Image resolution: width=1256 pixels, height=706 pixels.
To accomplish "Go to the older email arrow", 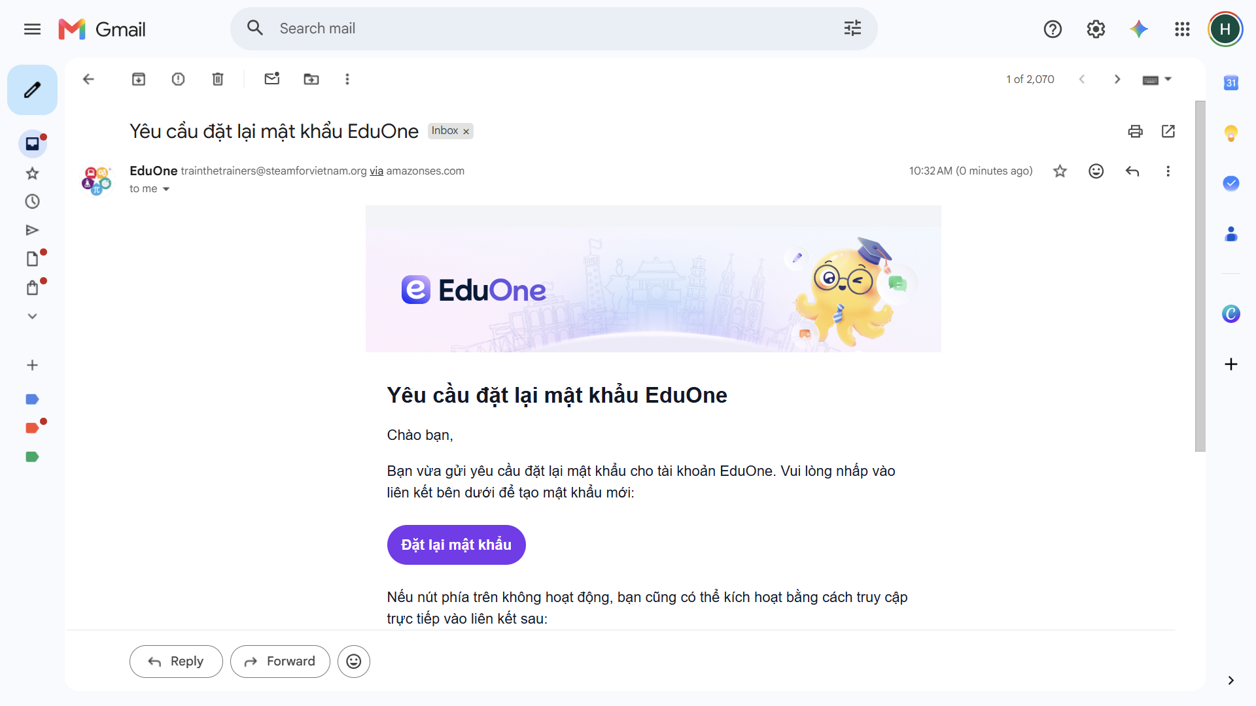I will 1117,79.
